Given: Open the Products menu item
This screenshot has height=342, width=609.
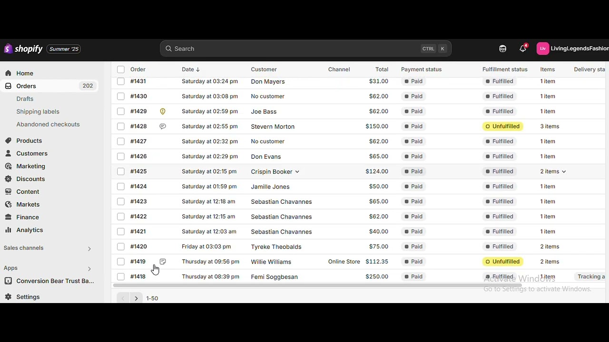Looking at the screenshot, I should click(29, 141).
